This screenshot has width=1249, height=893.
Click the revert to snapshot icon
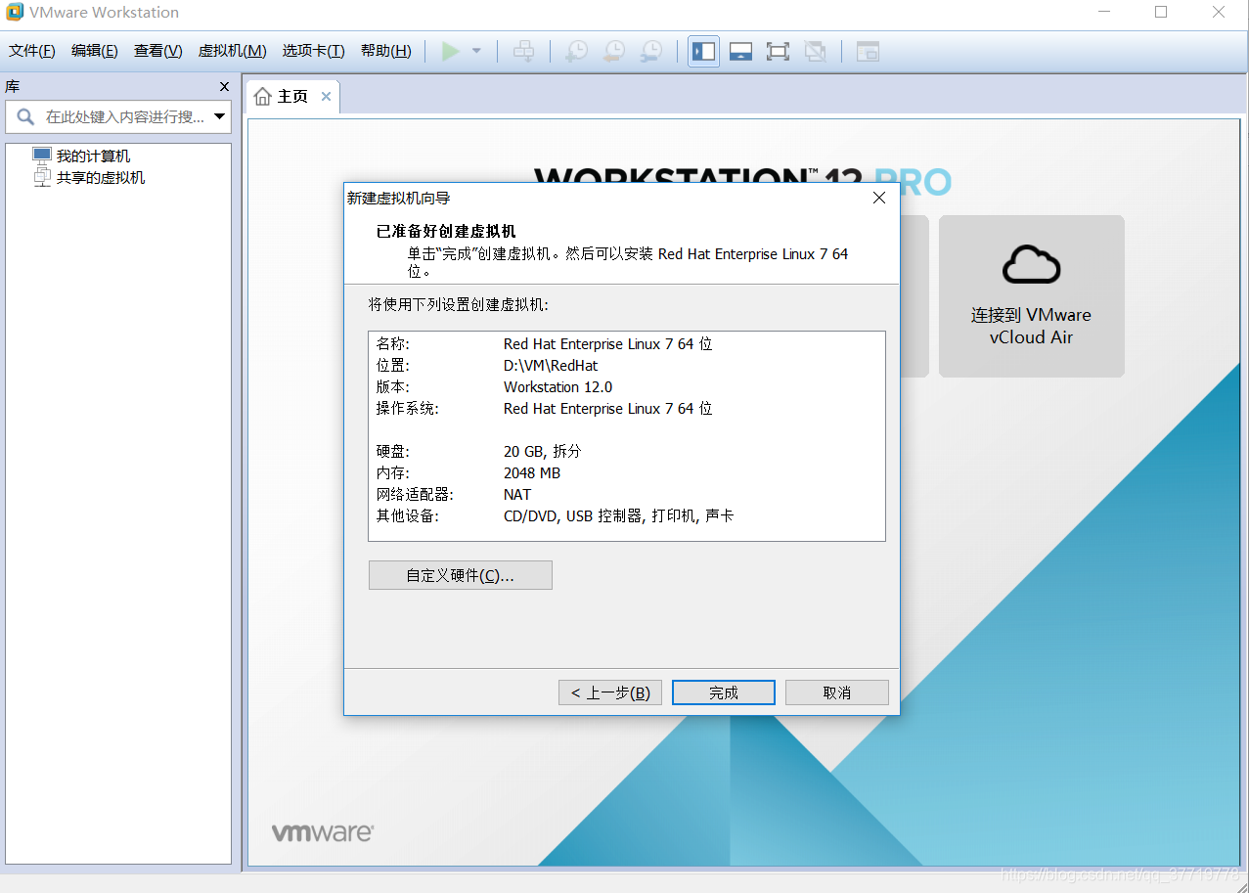coord(614,51)
